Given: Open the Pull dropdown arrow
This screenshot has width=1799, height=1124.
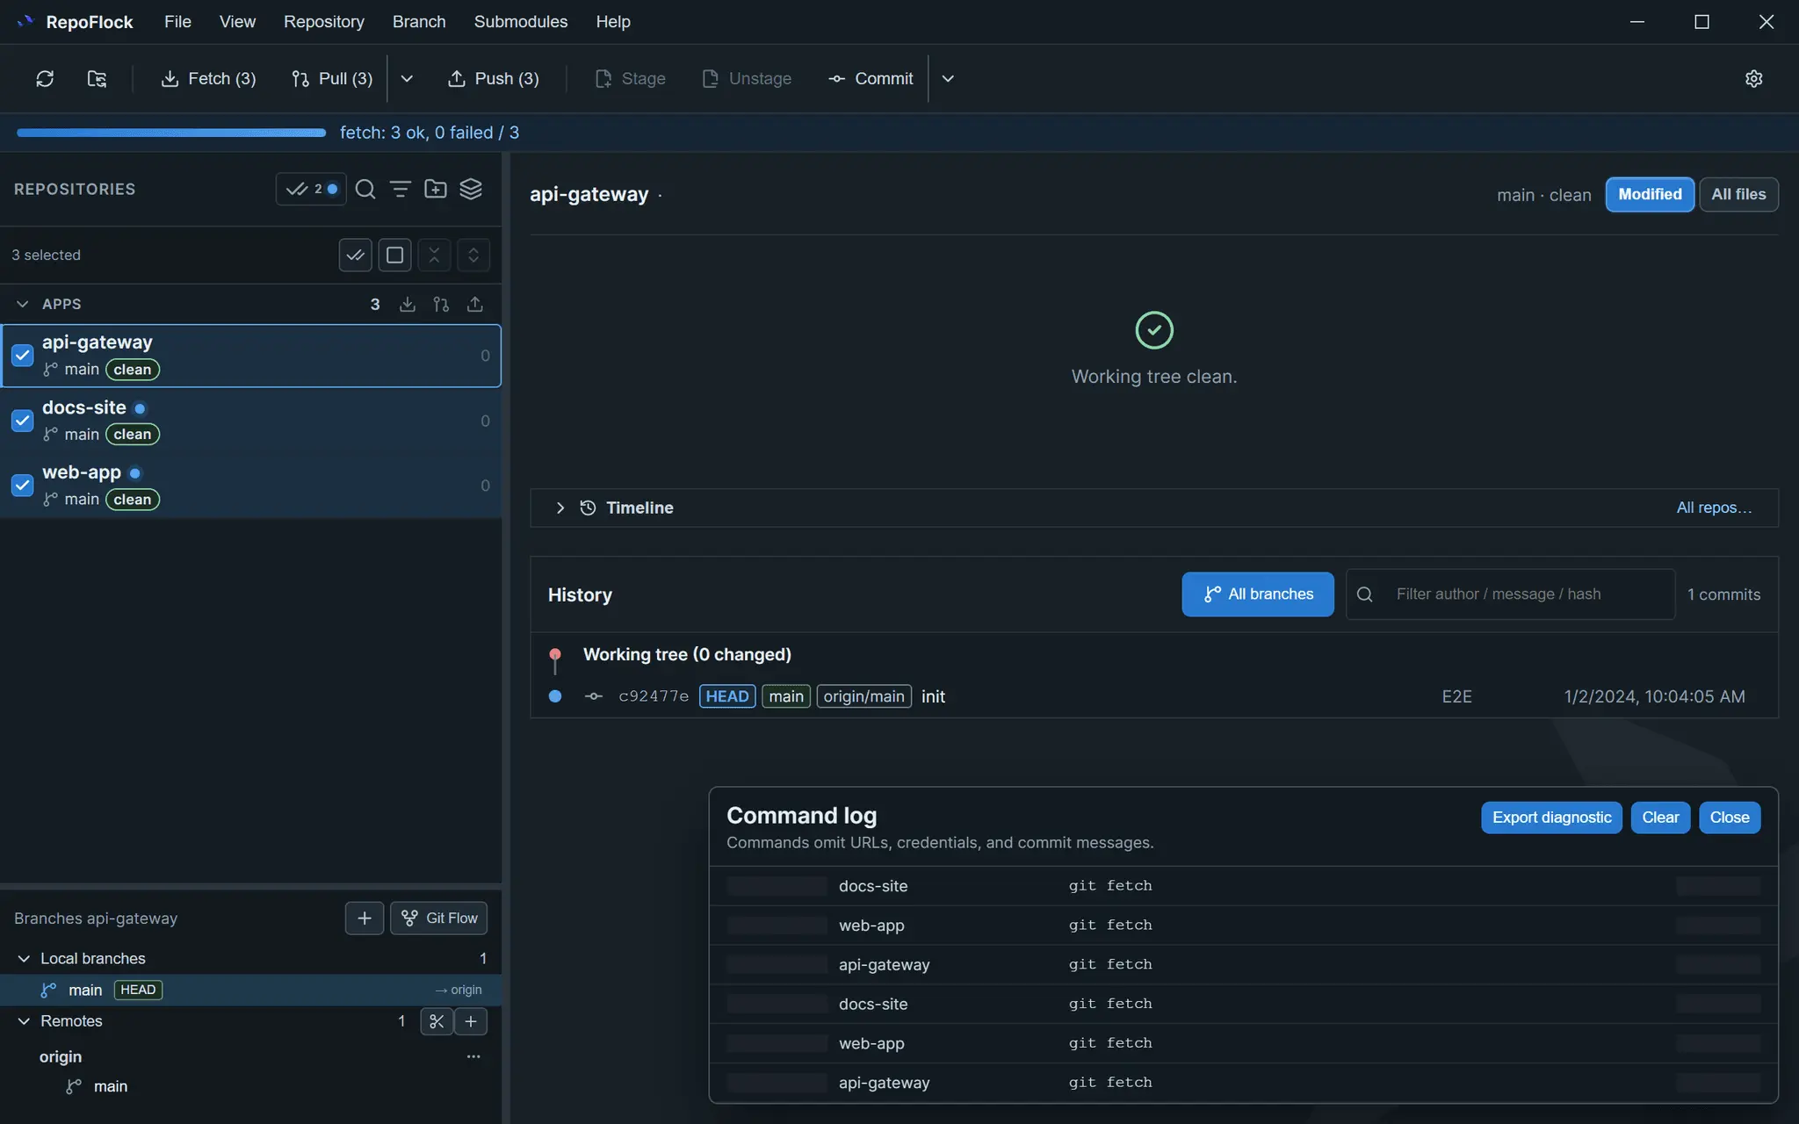Looking at the screenshot, I should (407, 79).
